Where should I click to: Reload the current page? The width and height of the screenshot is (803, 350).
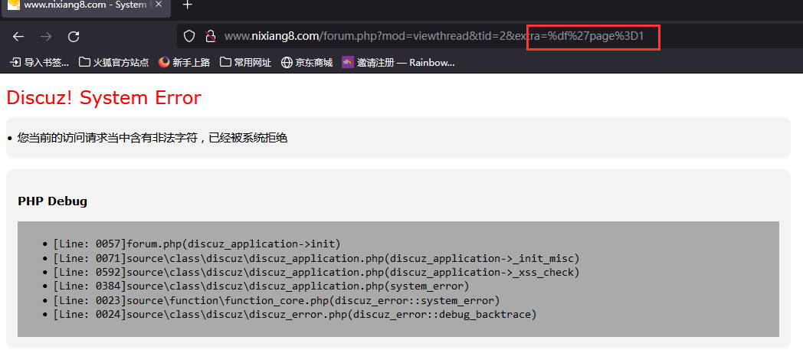[x=74, y=36]
